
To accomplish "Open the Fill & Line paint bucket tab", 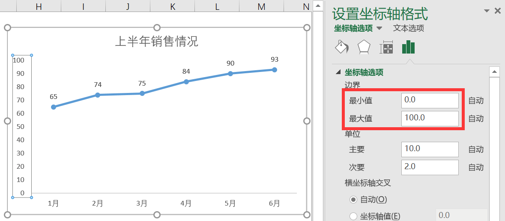I will click(342, 47).
